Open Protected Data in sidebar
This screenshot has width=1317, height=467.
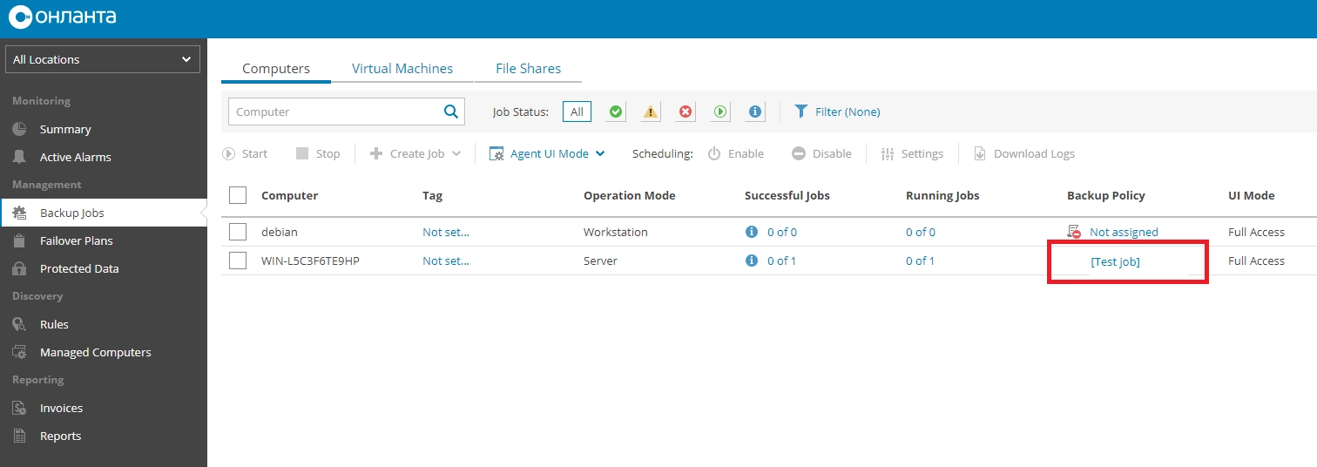pyautogui.click(x=79, y=268)
